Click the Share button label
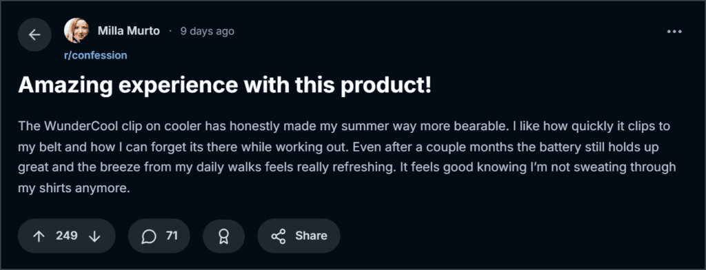The image size is (706, 270). click(x=311, y=236)
